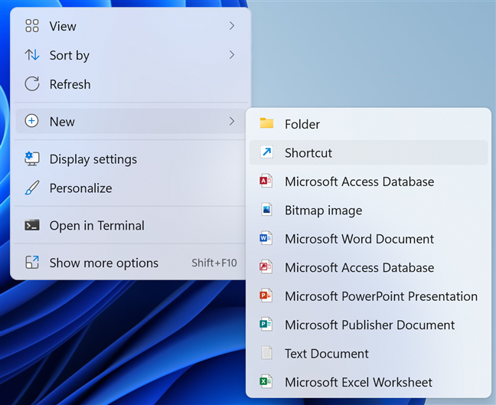This screenshot has width=496, height=405.
Task: Click the Display settings monitor icon
Action: coord(32,158)
